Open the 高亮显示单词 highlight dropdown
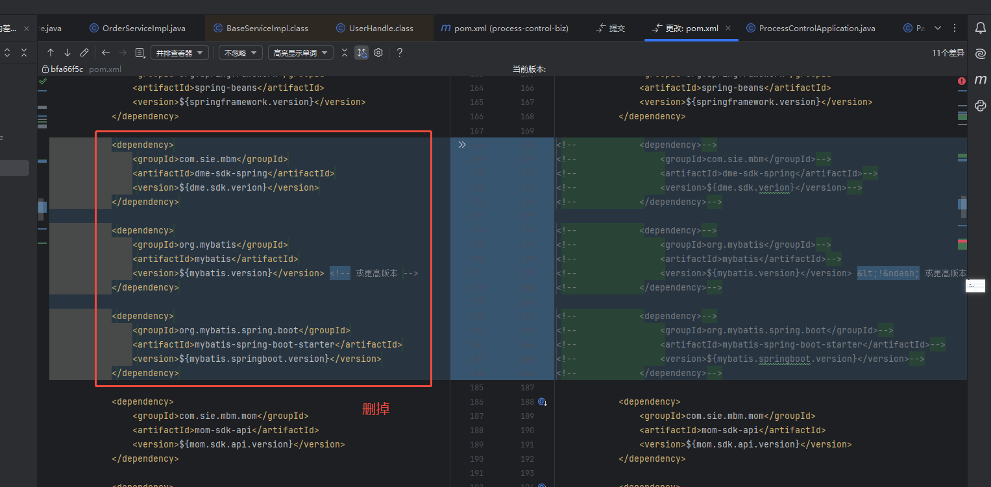Image resolution: width=991 pixels, height=487 pixels. point(300,53)
